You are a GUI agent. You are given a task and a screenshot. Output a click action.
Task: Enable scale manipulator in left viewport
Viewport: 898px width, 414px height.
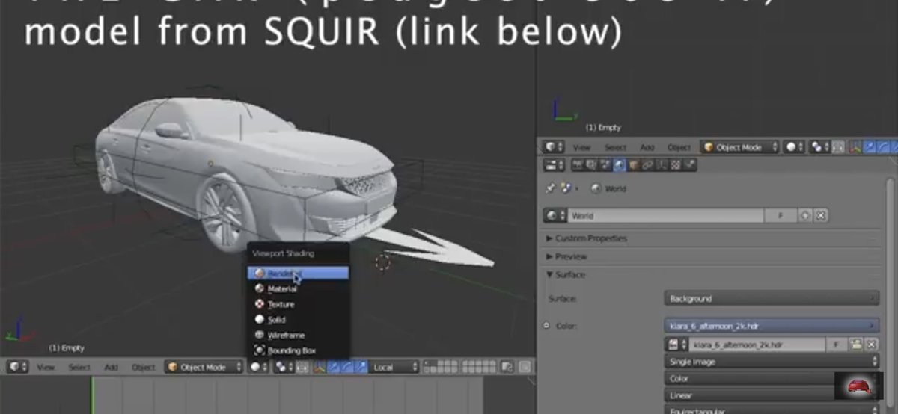click(361, 367)
